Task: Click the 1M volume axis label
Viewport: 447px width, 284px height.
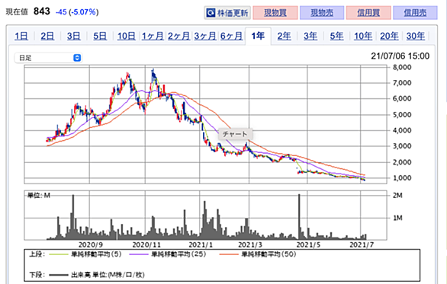Action: [397, 218]
